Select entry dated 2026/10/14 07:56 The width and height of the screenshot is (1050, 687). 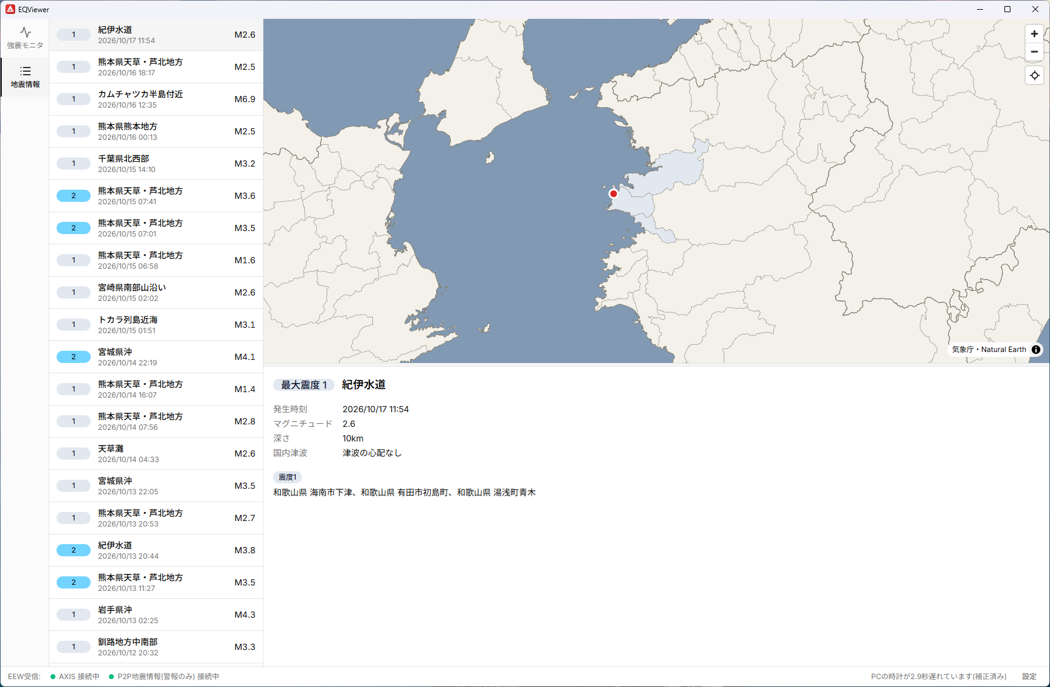click(156, 421)
